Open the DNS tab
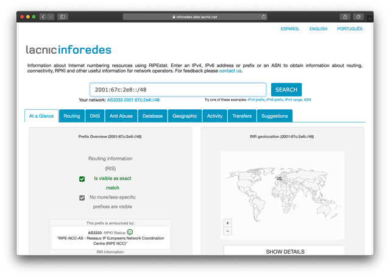Viewport: 390px width, 277px height. 95,116
